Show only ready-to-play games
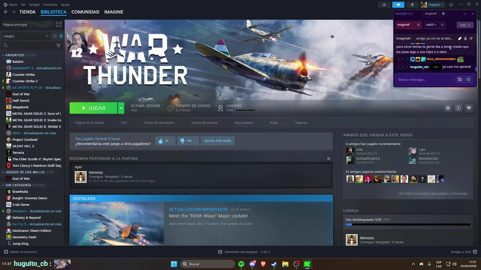Screen dimensions: 481x270 (x=61, y=36)
